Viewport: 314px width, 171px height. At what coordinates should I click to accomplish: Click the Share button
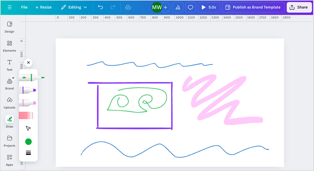pyautogui.click(x=299, y=7)
